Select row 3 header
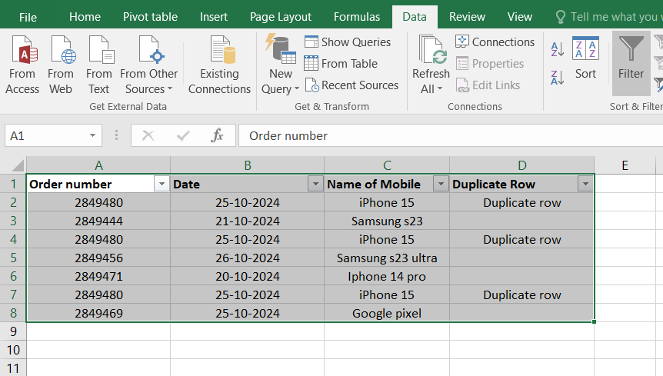 pyautogui.click(x=13, y=221)
